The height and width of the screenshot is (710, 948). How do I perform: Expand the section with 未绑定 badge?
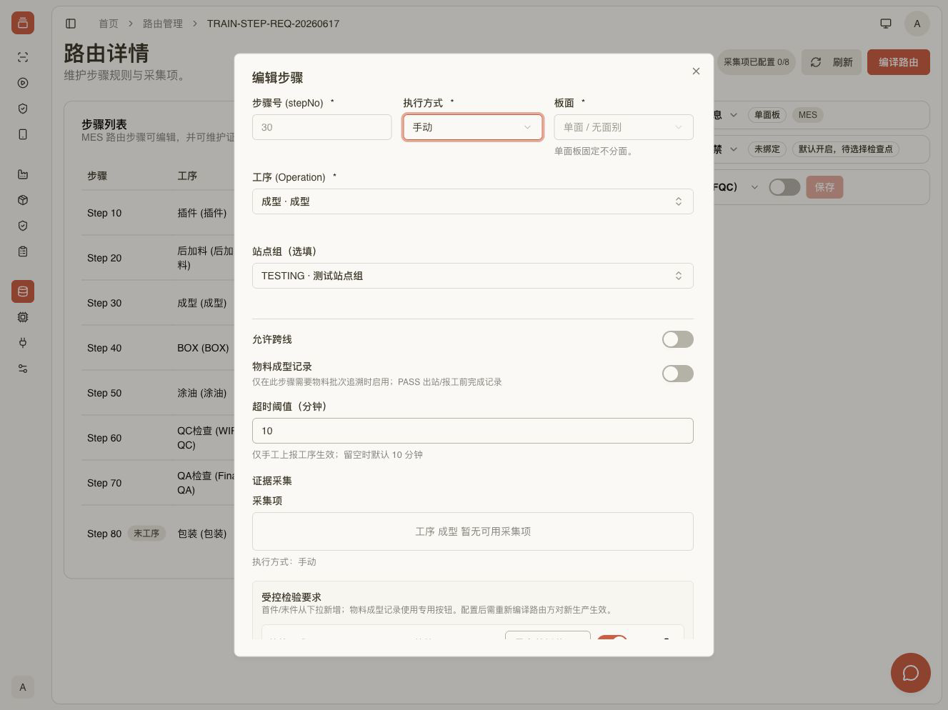point(733,149)
